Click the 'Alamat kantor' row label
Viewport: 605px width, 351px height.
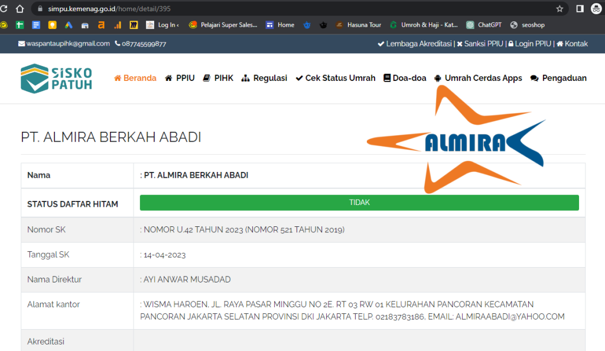53,304
